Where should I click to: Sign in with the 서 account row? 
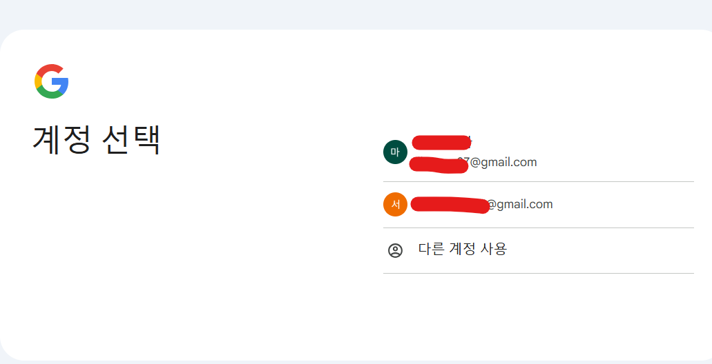tap(539, 205)
